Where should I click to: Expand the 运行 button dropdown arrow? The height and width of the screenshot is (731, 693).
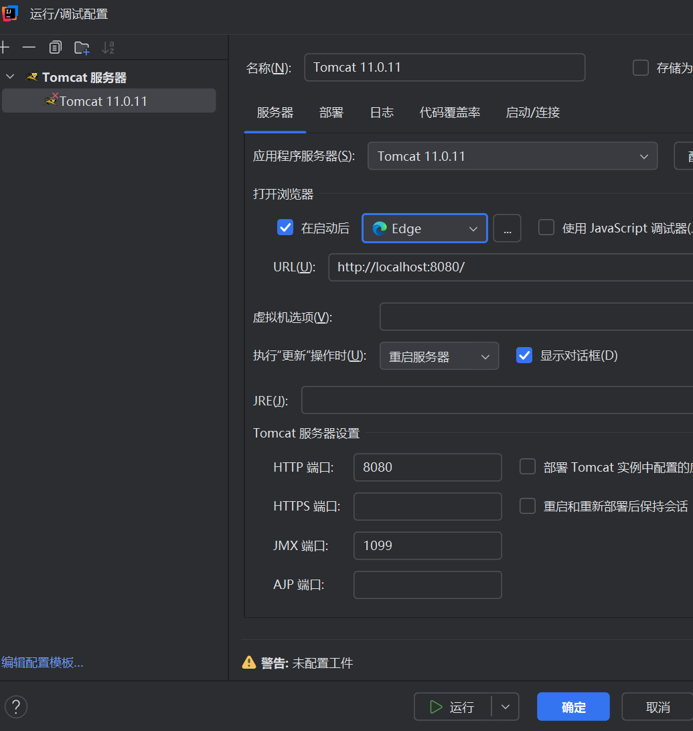coord(506,707)
